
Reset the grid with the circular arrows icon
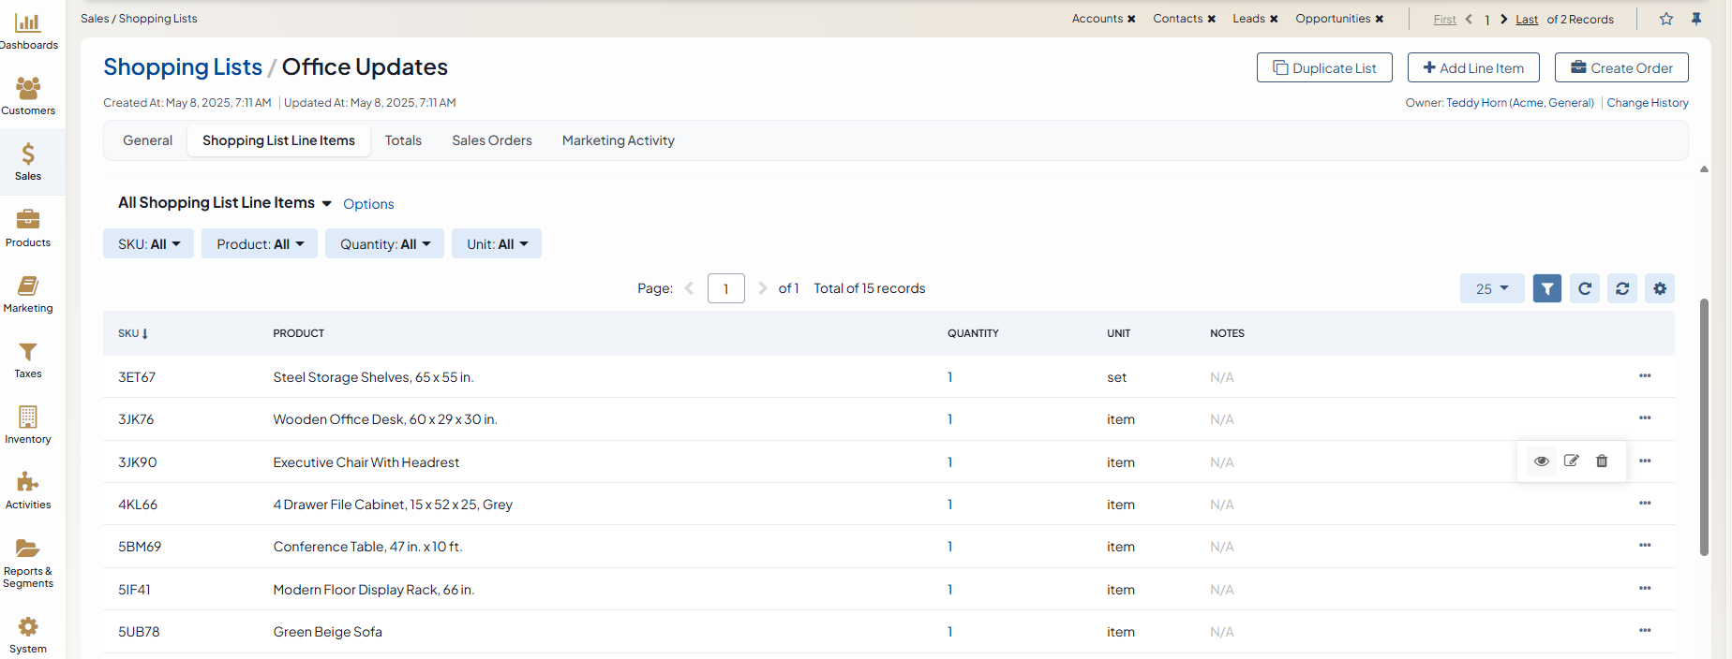pyautogui.click(x=1622, y=288)
